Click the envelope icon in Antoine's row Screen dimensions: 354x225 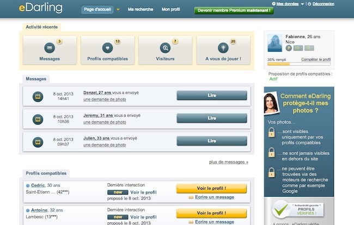coord(191,222)
